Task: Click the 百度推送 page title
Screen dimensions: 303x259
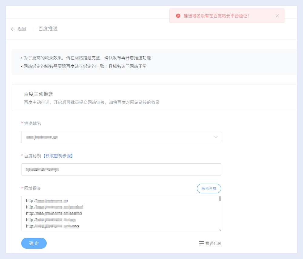Action: (x=48, y=29)
